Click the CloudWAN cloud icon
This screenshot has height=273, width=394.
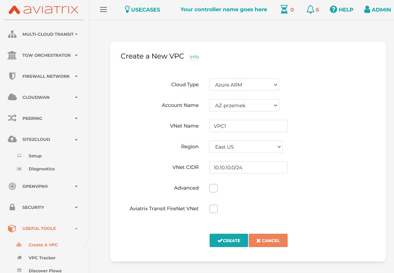point(12,97)
